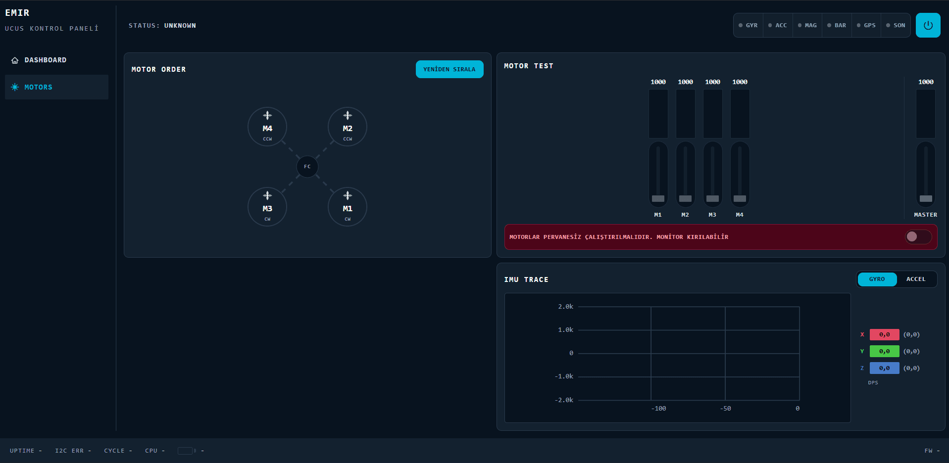Viewport: 949px width, 463px height.
Task: Switch IMU trace to ACCEL
Action: (916, 279)
